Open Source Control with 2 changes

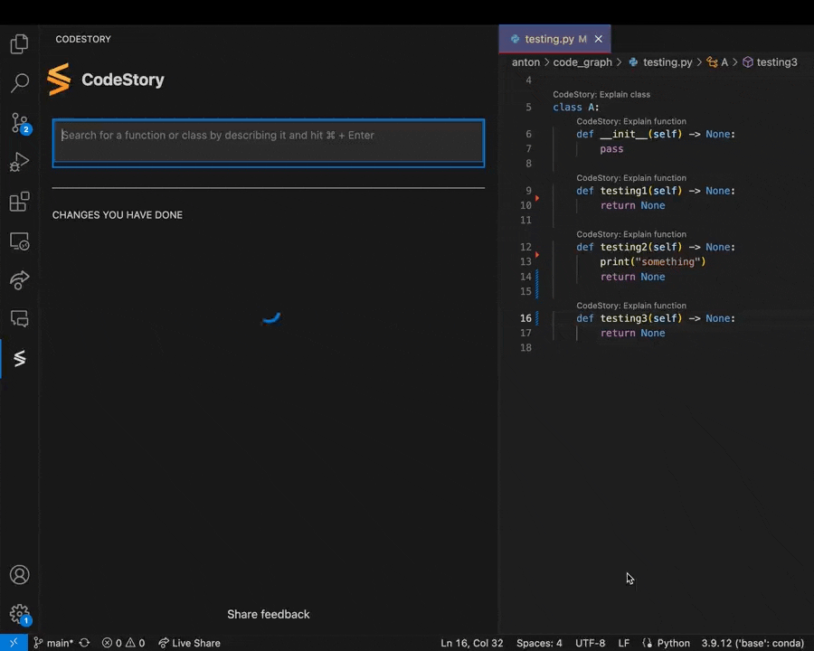[x=20, y=124]
